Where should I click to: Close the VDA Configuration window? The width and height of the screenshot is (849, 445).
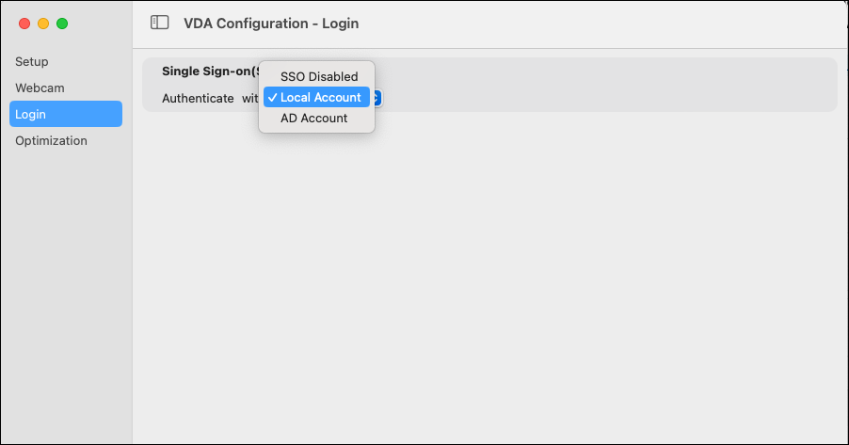tap(24, 23)
